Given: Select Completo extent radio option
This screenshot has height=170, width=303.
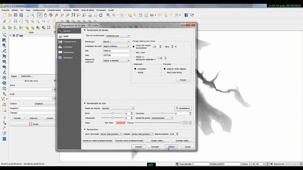Looking at the screenshot, I should [135, 69].
